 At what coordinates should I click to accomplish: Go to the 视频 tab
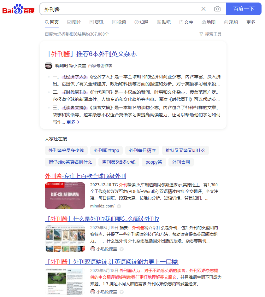pos(119,22)
